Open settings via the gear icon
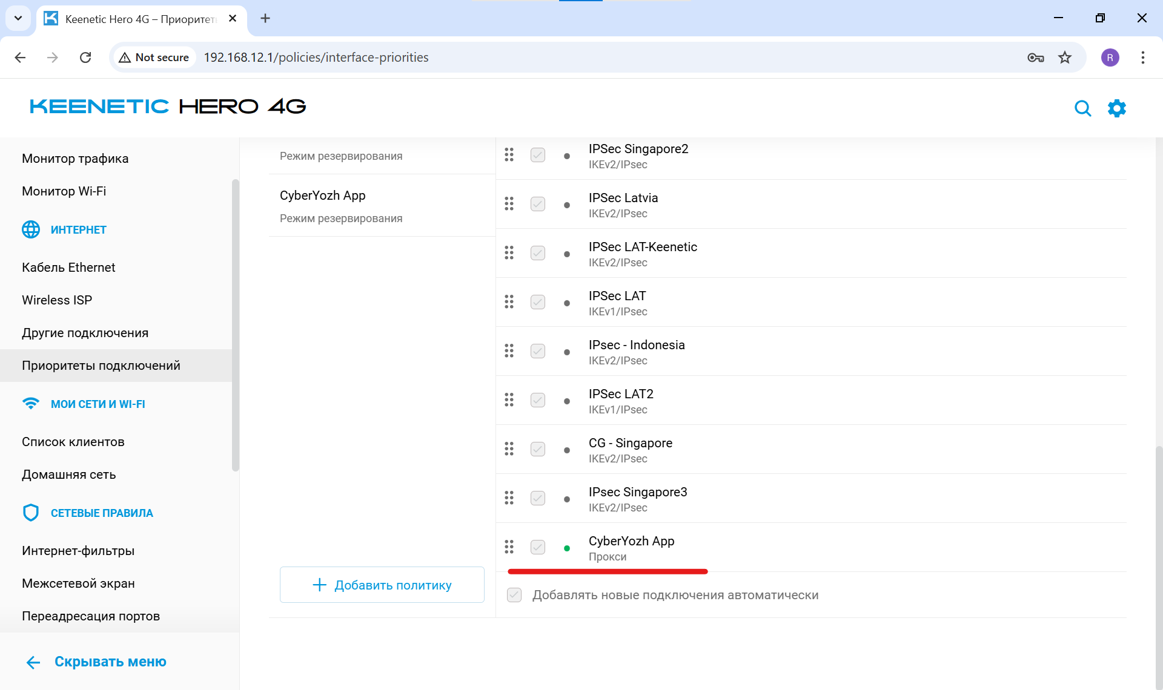 click(1116, 108)
